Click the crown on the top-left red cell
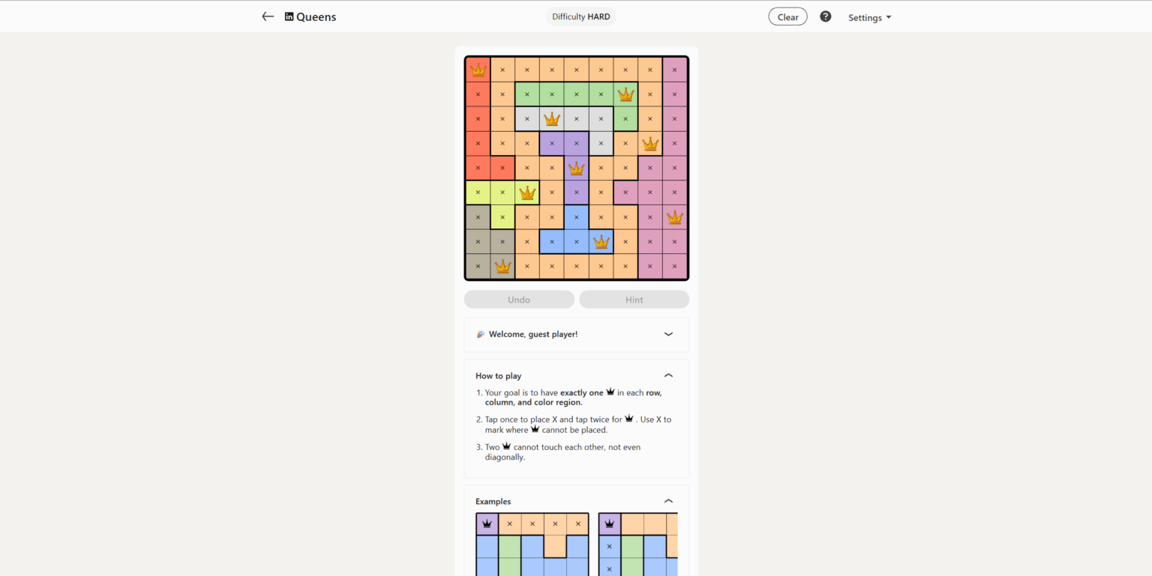 (x=478, y=69)
